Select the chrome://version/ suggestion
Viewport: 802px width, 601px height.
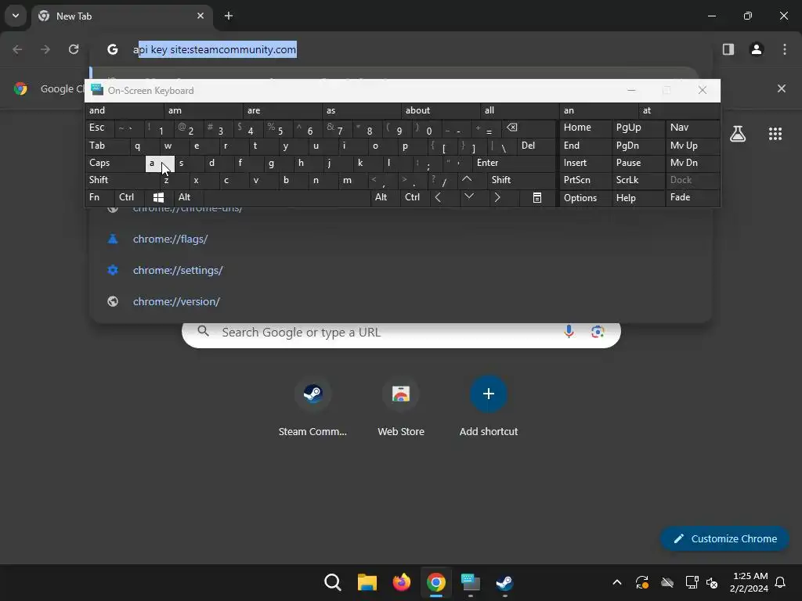400,301
